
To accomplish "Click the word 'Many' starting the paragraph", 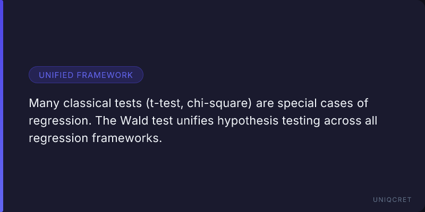I will pos(42,102).
